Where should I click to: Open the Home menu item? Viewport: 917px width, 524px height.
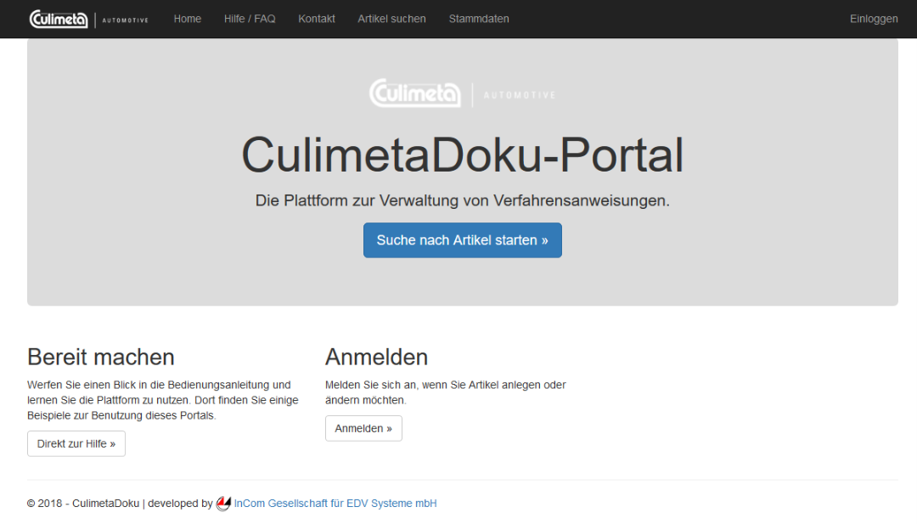187,19
